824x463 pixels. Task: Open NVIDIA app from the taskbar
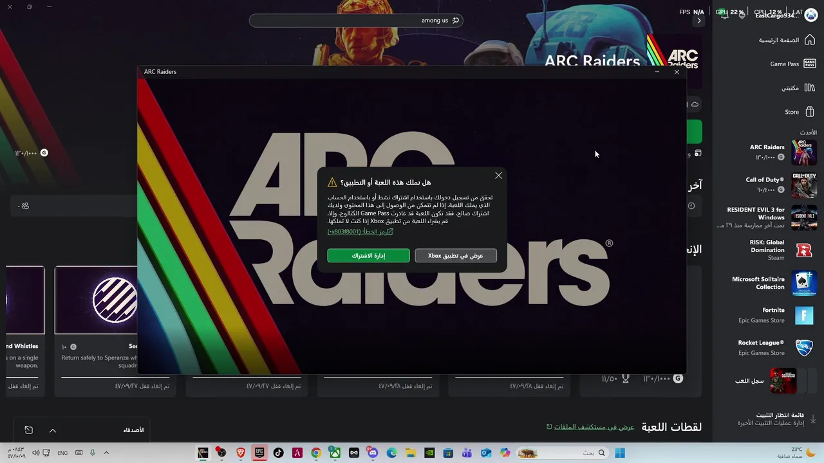(x=429, y=453)
